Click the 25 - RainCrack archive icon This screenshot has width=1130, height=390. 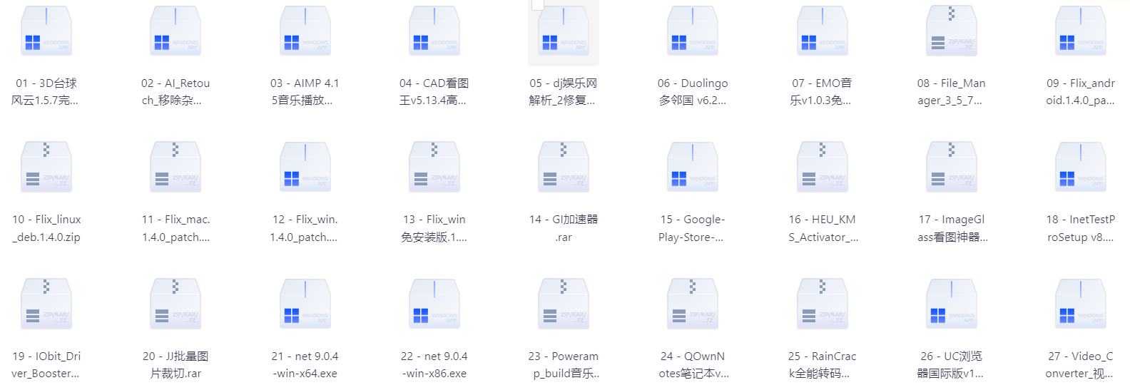coord(822,304)
